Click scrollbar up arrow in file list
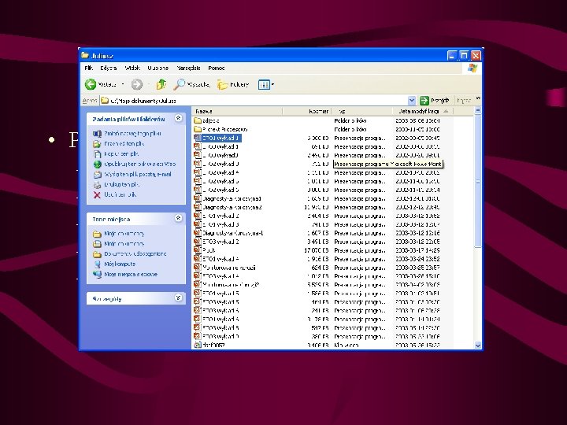This screenshot has height=425, width=567. click(x=478, y=111)
